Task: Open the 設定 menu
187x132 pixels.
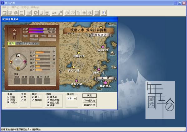Action: click(25, 8)
